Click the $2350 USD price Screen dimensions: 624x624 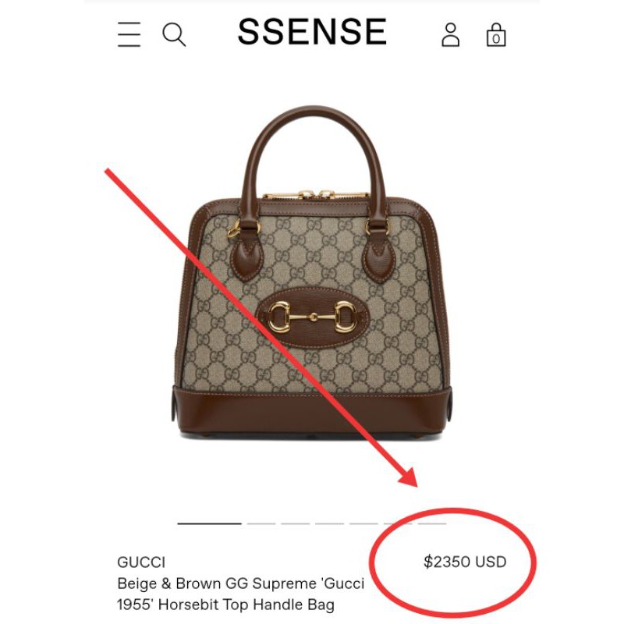(x=465, y=562)
